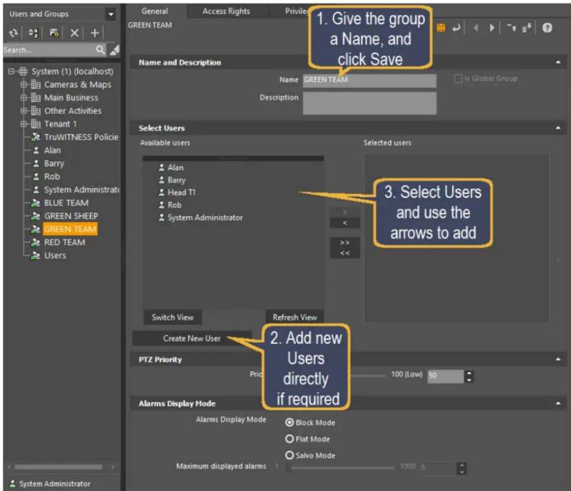Click the orange Save icon in toolbar
This screenshot has width=571, height=491.
pyautogui.click(x=441, y=28)
